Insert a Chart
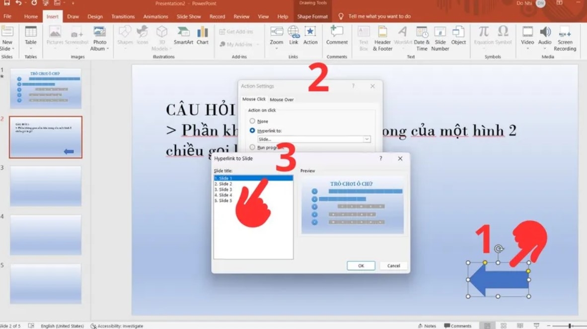 tap(203, 36)
